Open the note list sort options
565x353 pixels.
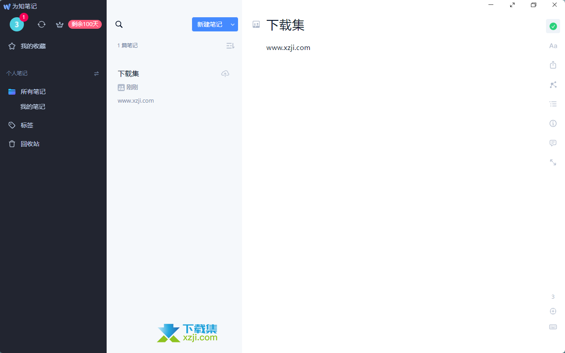(x=230, y=46)
